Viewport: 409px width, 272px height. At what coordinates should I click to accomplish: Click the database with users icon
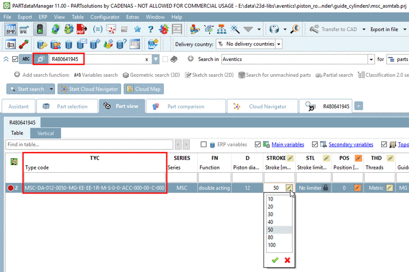point(55,45)
